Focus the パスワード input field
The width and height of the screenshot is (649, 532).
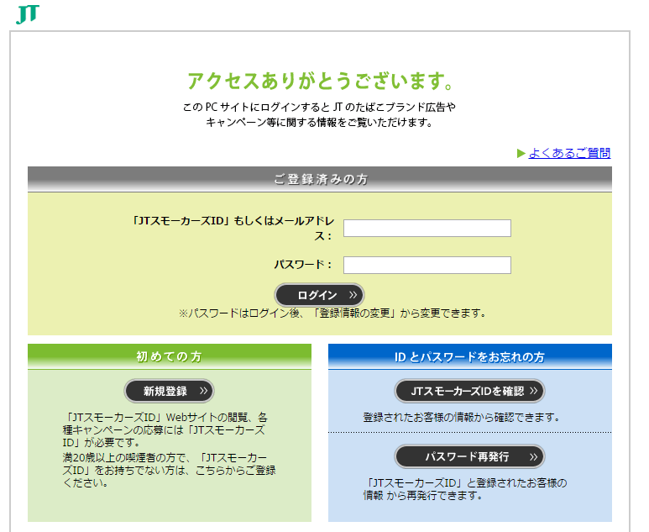(x=427, y=266)
